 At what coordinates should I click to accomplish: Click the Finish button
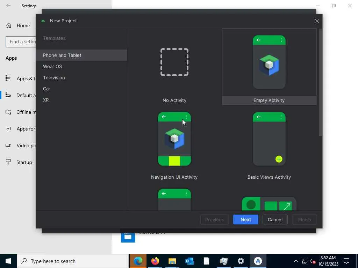click(305, 219)
